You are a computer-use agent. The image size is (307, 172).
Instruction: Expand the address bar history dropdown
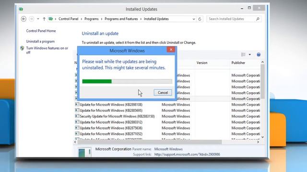click(194, 19)
